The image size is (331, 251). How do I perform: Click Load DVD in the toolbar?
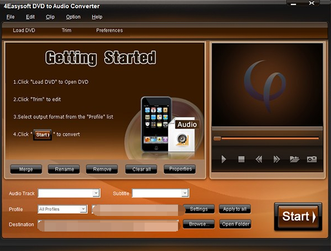24,31
